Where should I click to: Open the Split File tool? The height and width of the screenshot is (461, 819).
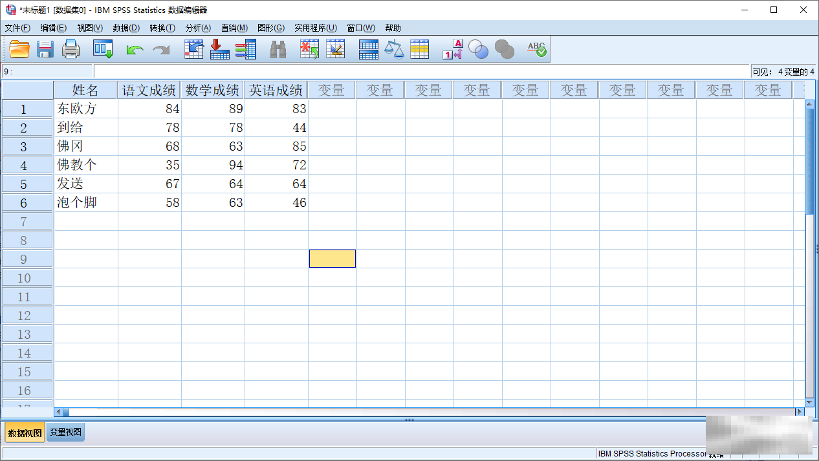coord(368,49)
